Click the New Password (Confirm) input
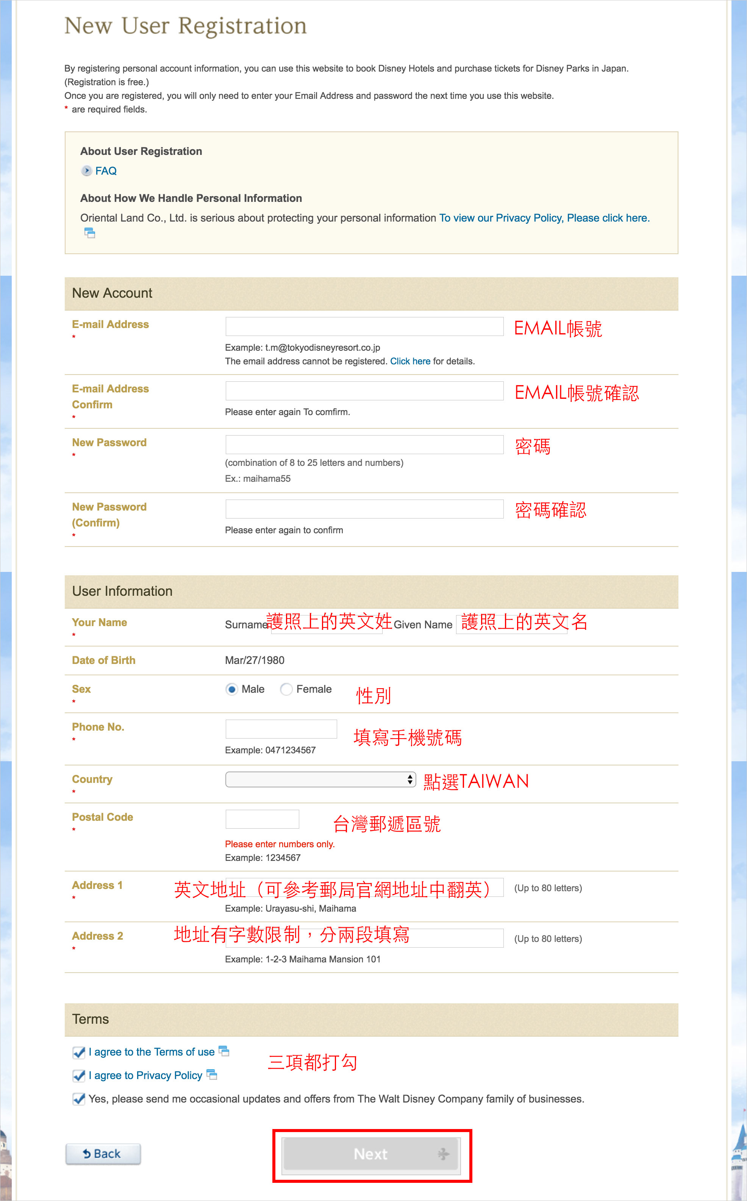 pyautogui.click(x=364, y=509)
